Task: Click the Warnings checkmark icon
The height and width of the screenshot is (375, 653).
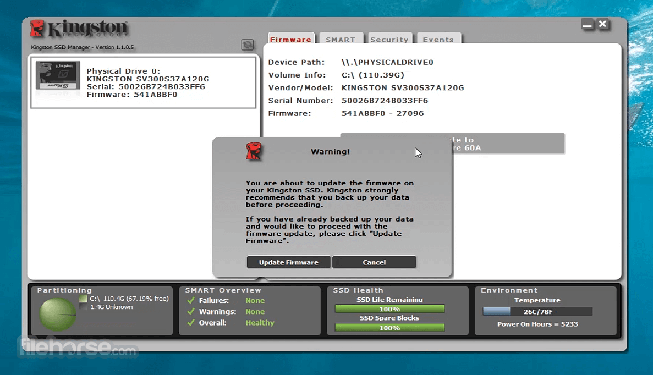Action: point(191,311)
